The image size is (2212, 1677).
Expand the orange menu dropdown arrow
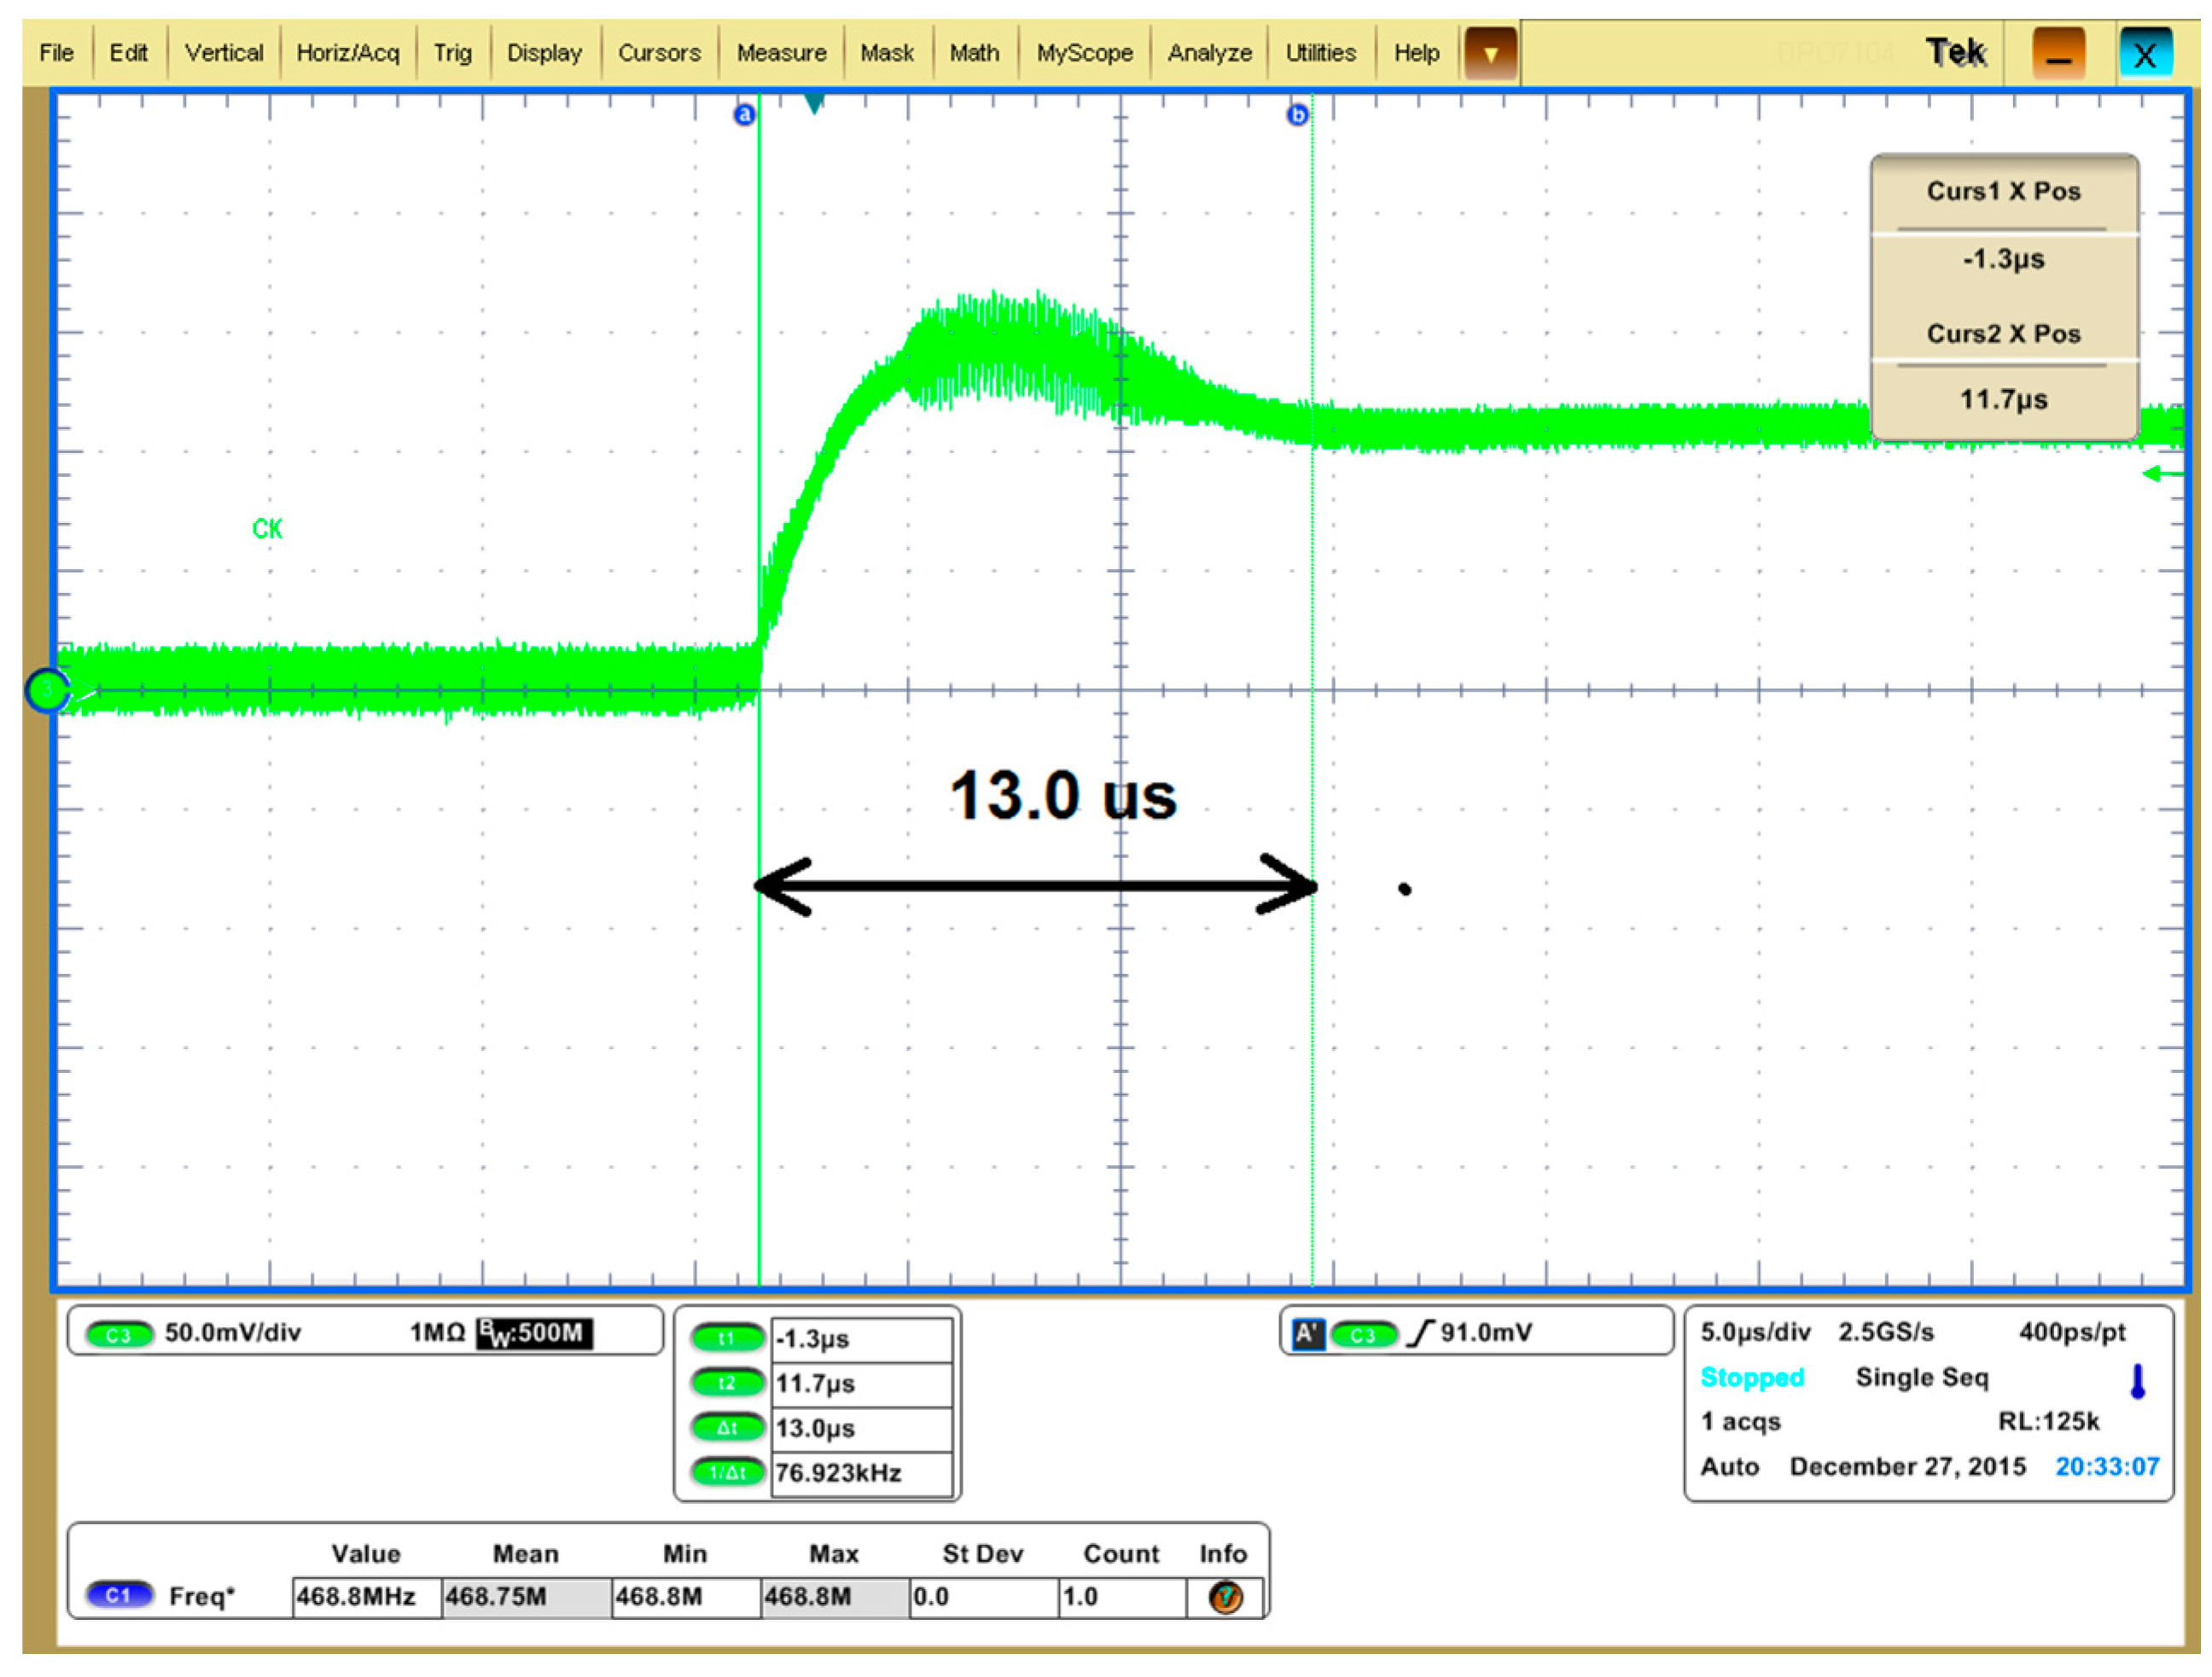click(x=1490, y=53)
